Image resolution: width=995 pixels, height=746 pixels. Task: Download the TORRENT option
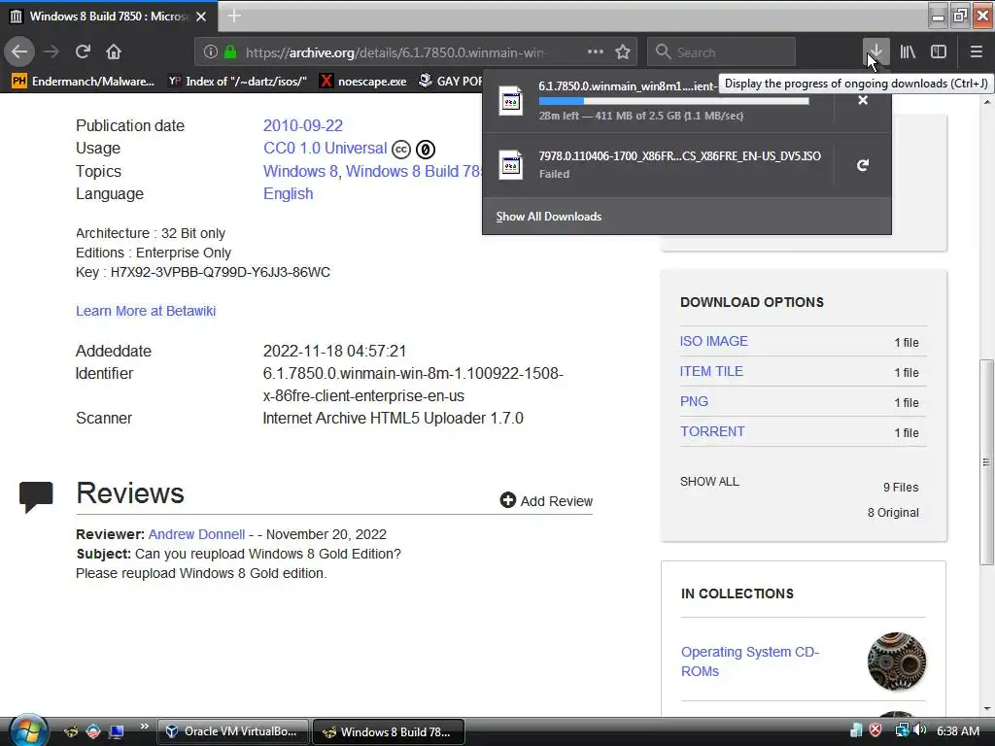pyautogui.click(x=712, y=431)
